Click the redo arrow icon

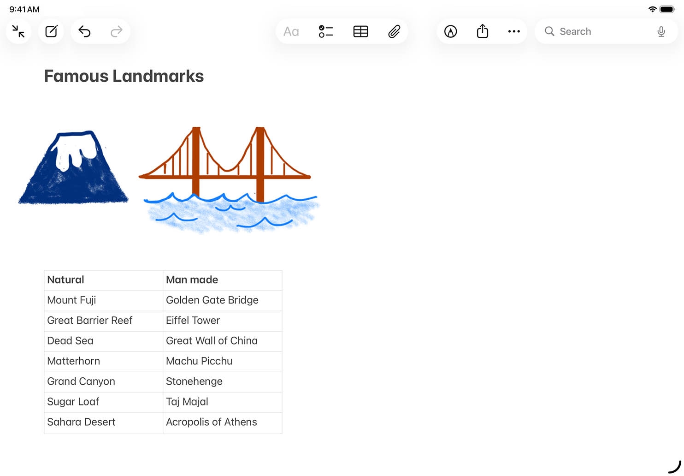[x=117, y=31]
